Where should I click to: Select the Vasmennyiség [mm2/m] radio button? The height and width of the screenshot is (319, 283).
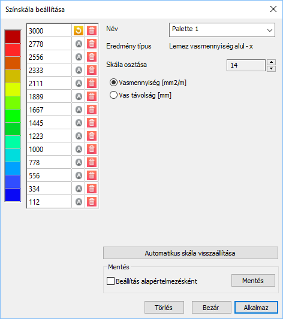(x=113, y=83)
